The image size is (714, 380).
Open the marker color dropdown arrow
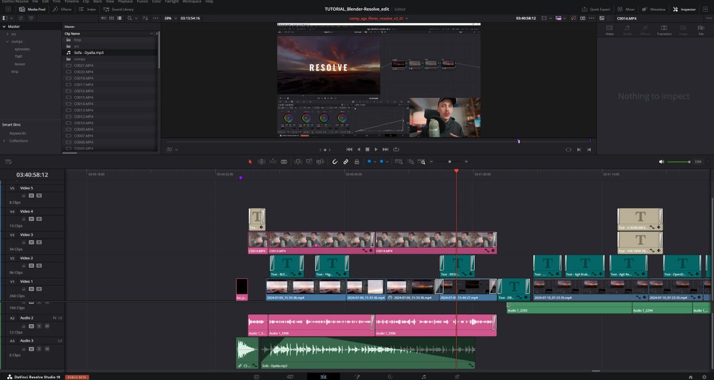click(x=387, y=161)
